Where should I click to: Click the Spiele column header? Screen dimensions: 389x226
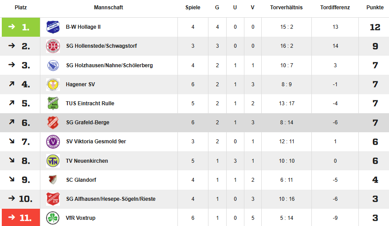tap(193, 8)
